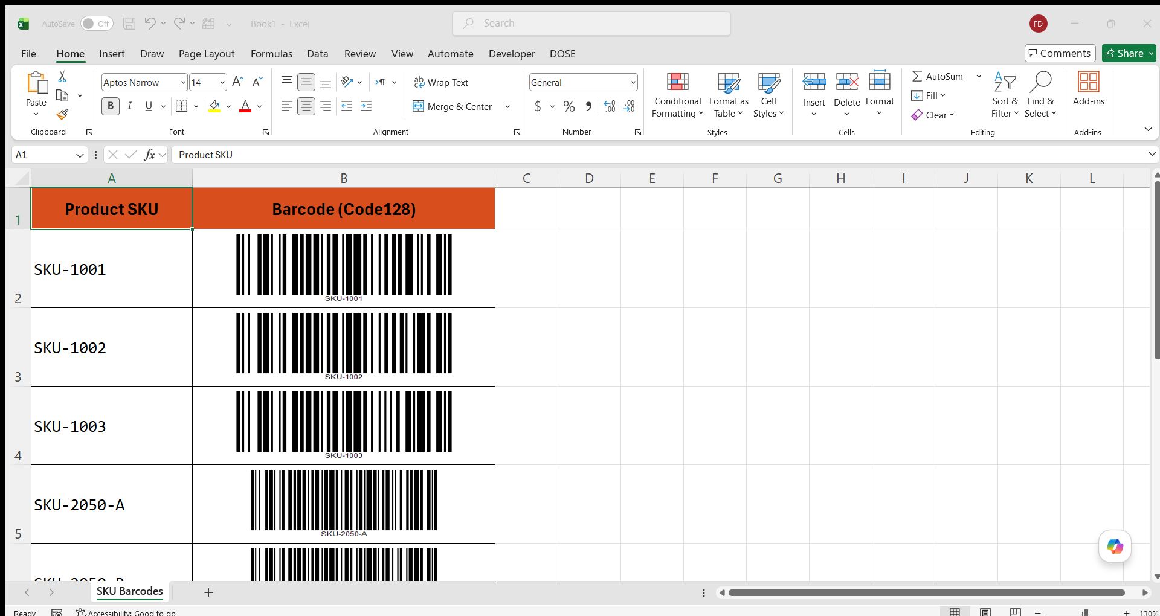This screenshot has height=616, width=1160.
Task: Click the Borders icon
Action: point(181,106)
